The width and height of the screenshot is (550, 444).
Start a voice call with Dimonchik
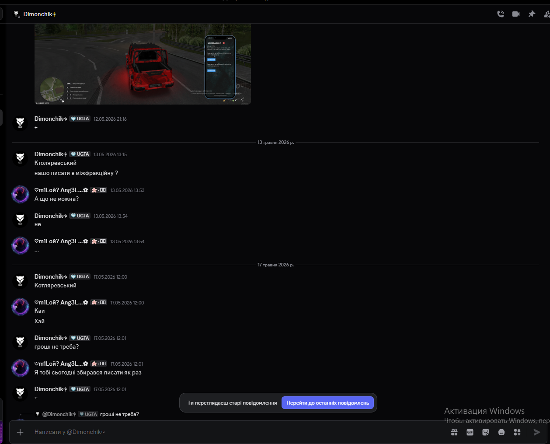point(501,14)
